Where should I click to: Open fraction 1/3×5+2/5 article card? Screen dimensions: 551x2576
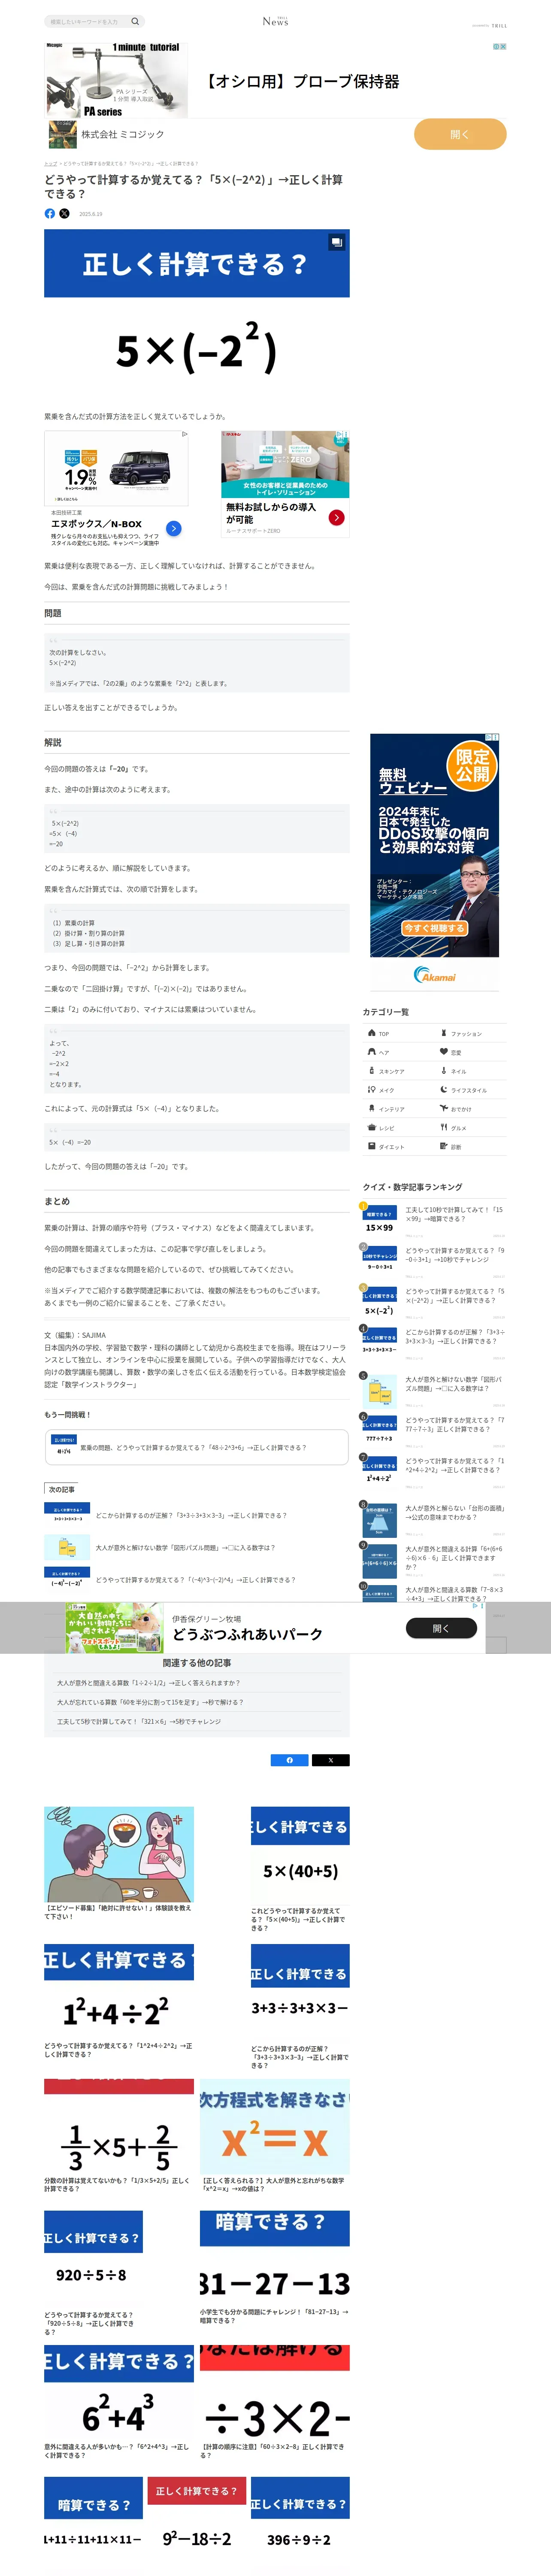119,2137
